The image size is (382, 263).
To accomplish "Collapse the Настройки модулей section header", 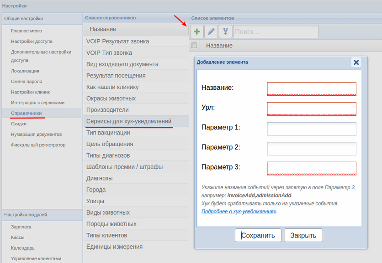I will pos(26,215).
